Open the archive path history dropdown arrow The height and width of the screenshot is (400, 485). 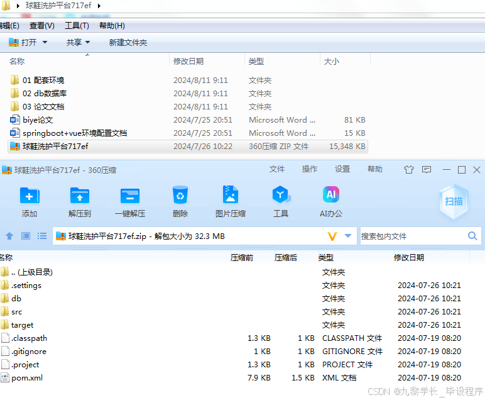pos(348,236)
